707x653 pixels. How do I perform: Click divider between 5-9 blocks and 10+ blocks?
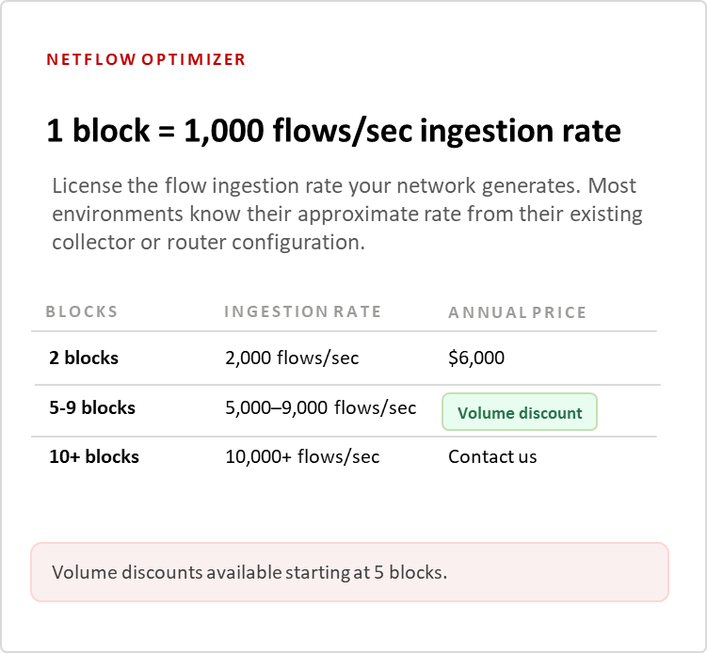[x=344, y=437]
